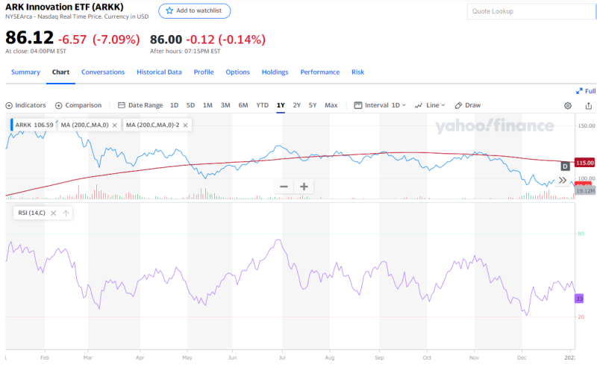View the Holdings tab
The height and width of the screenshot is (368, 597).
275,72
